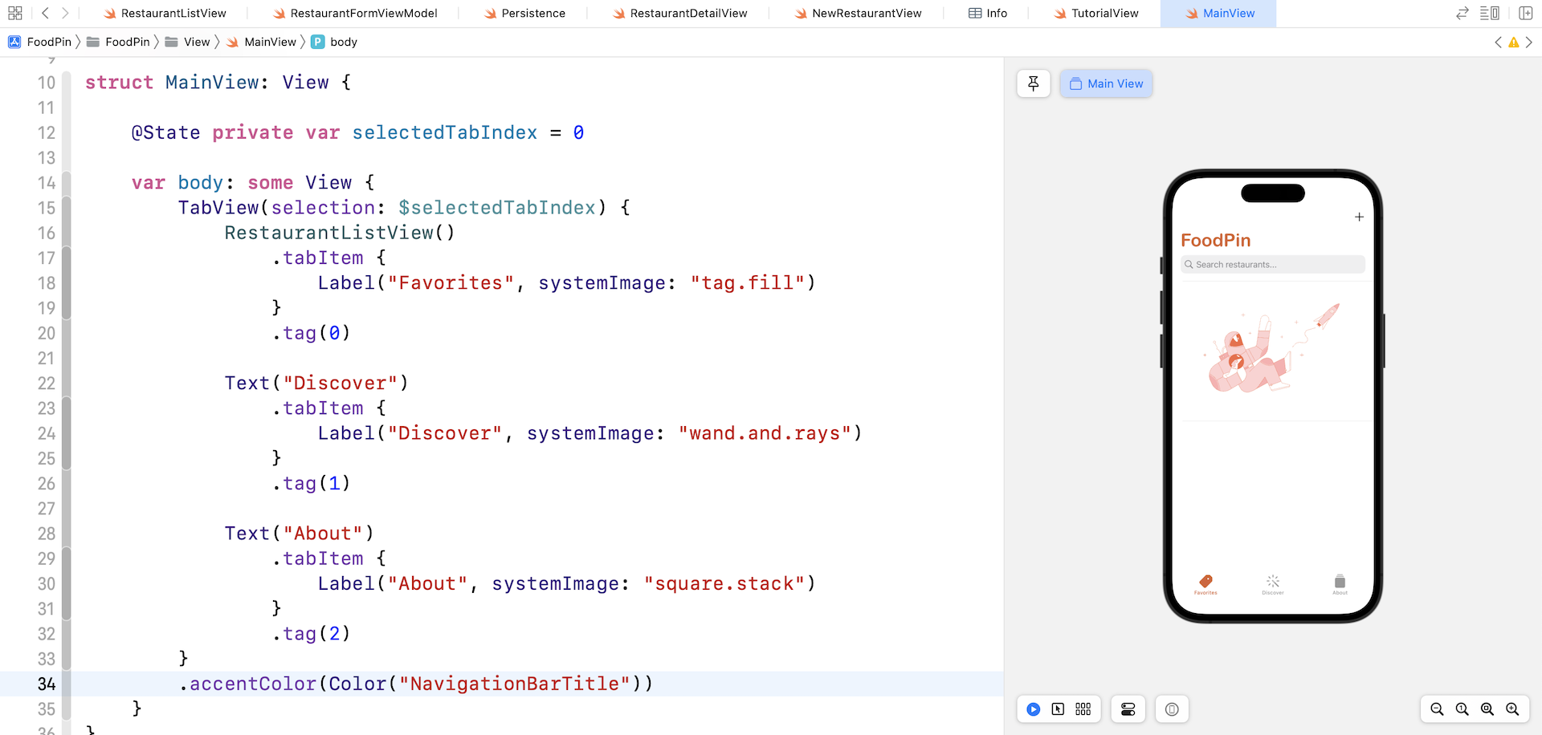
Task: Open the MainView breadcrumb dropdown
Action: [269, 42]
